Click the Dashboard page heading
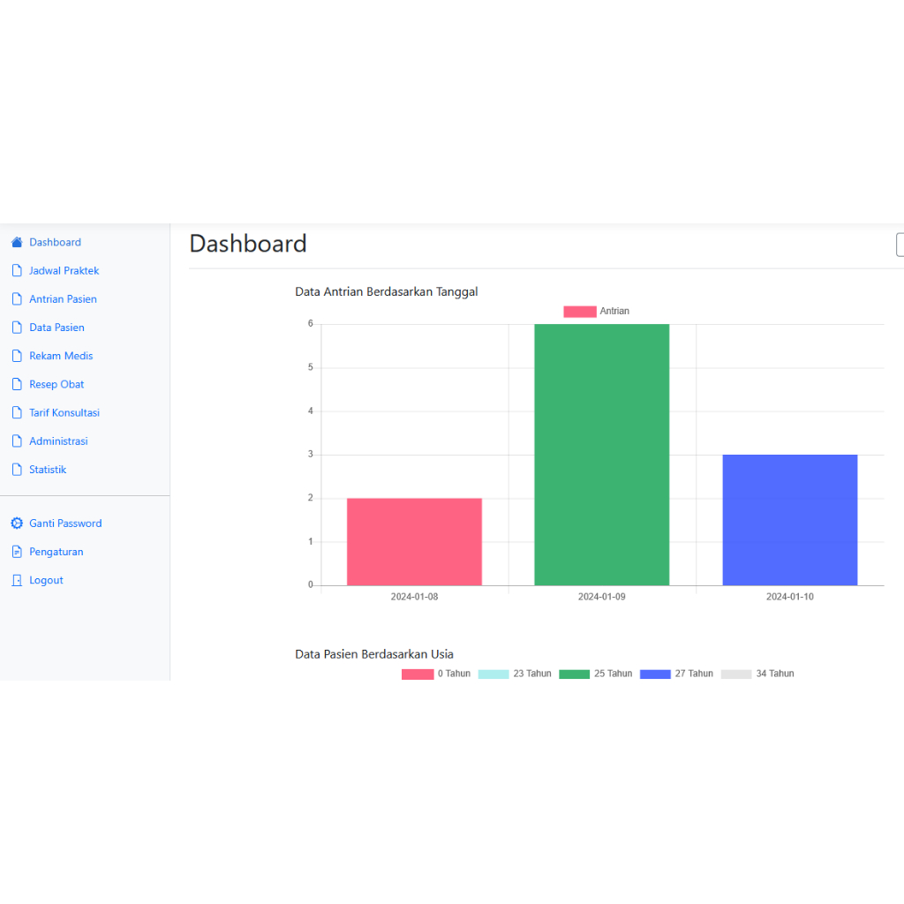 [248, 244]
